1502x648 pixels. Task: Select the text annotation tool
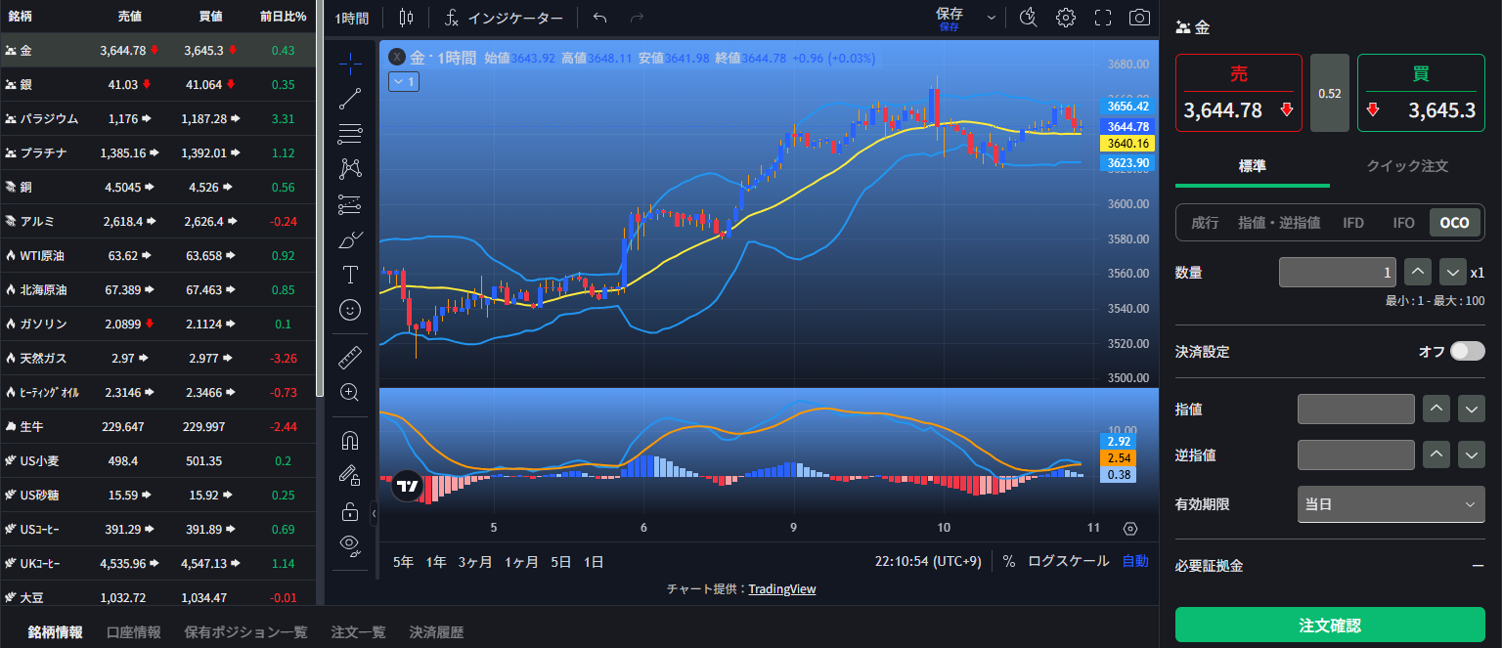[350, 275]
